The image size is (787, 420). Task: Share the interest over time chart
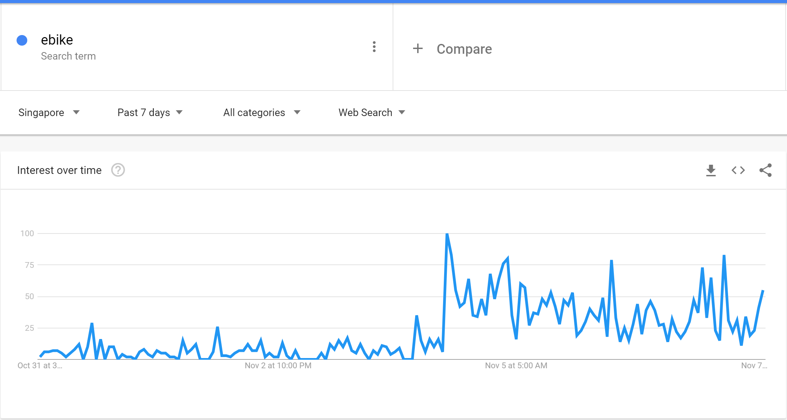765,170
